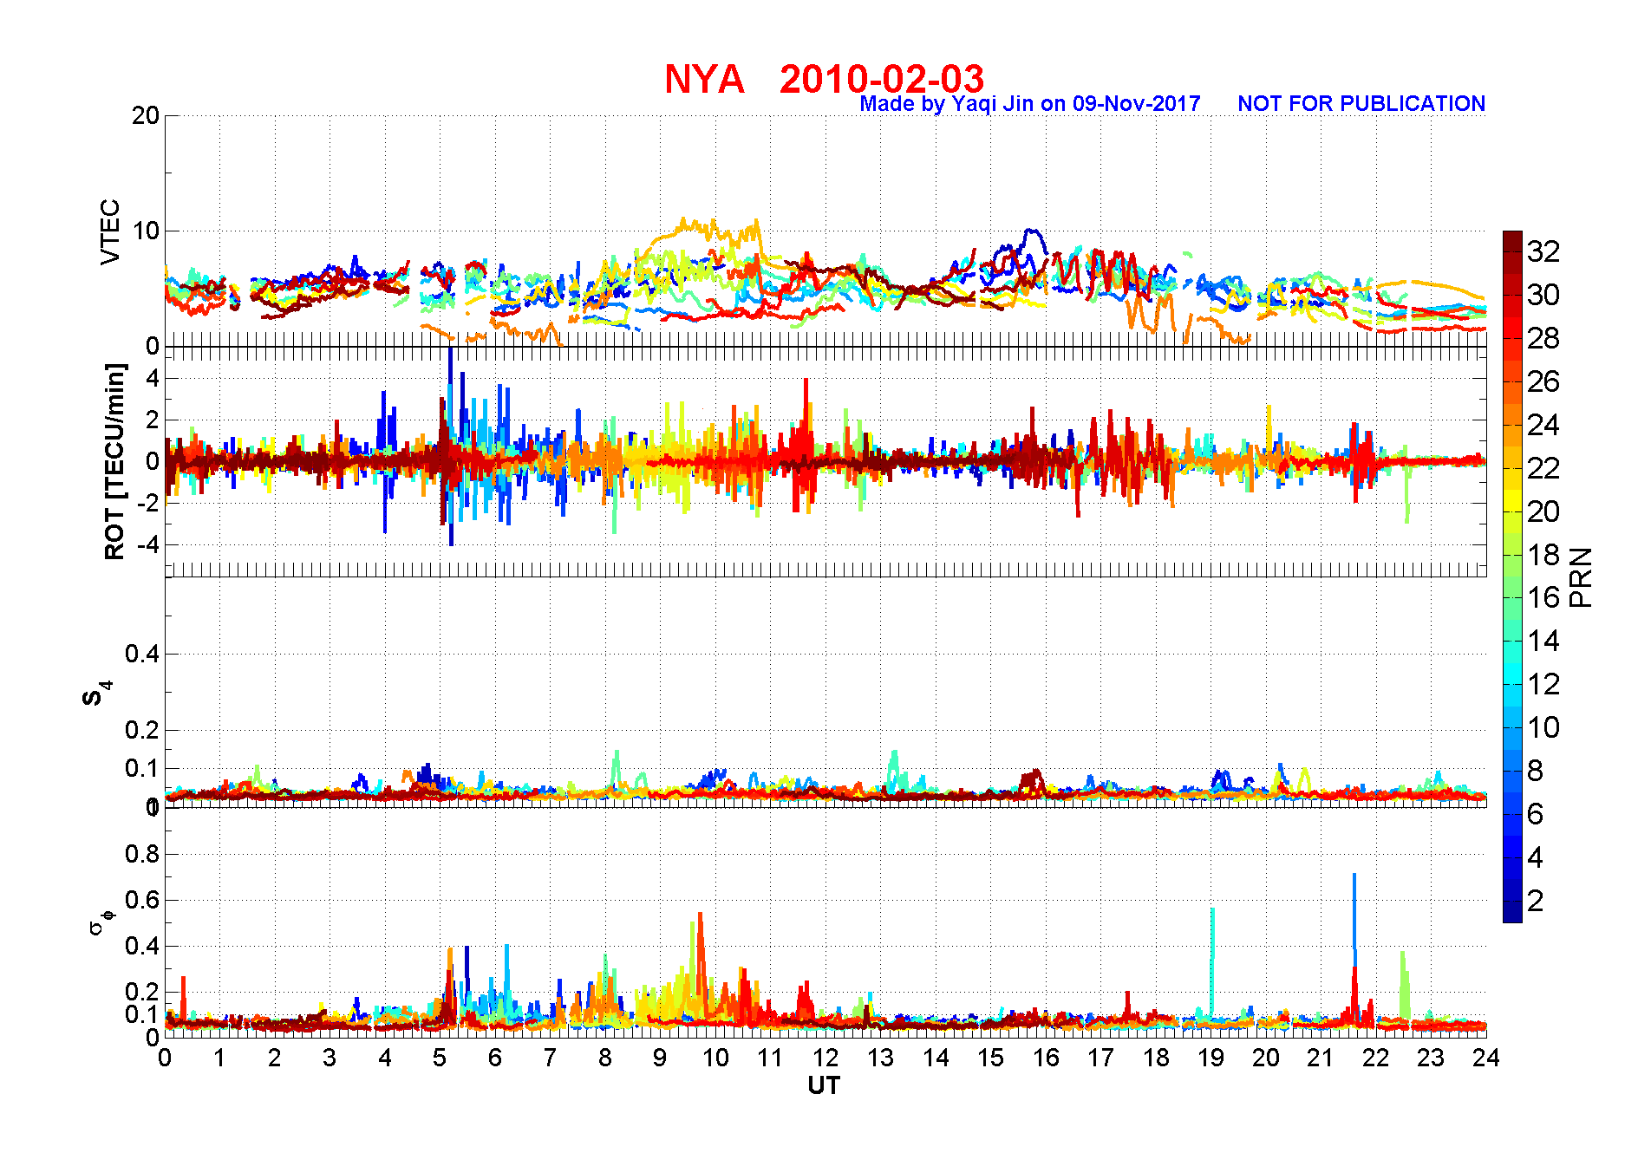Click the dark blue bottom of the PRN colorbar
The width and height of the screenshot is (1651, 1153).
click(1512, 912)
